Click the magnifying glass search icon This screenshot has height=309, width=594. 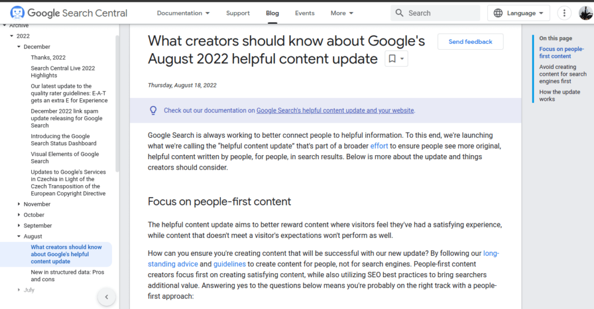[399, 13]
